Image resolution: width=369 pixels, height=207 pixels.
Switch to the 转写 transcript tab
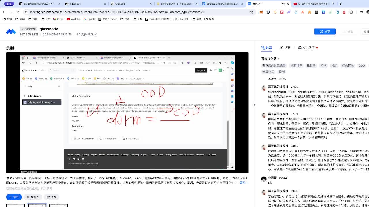(x=266, y=48)
